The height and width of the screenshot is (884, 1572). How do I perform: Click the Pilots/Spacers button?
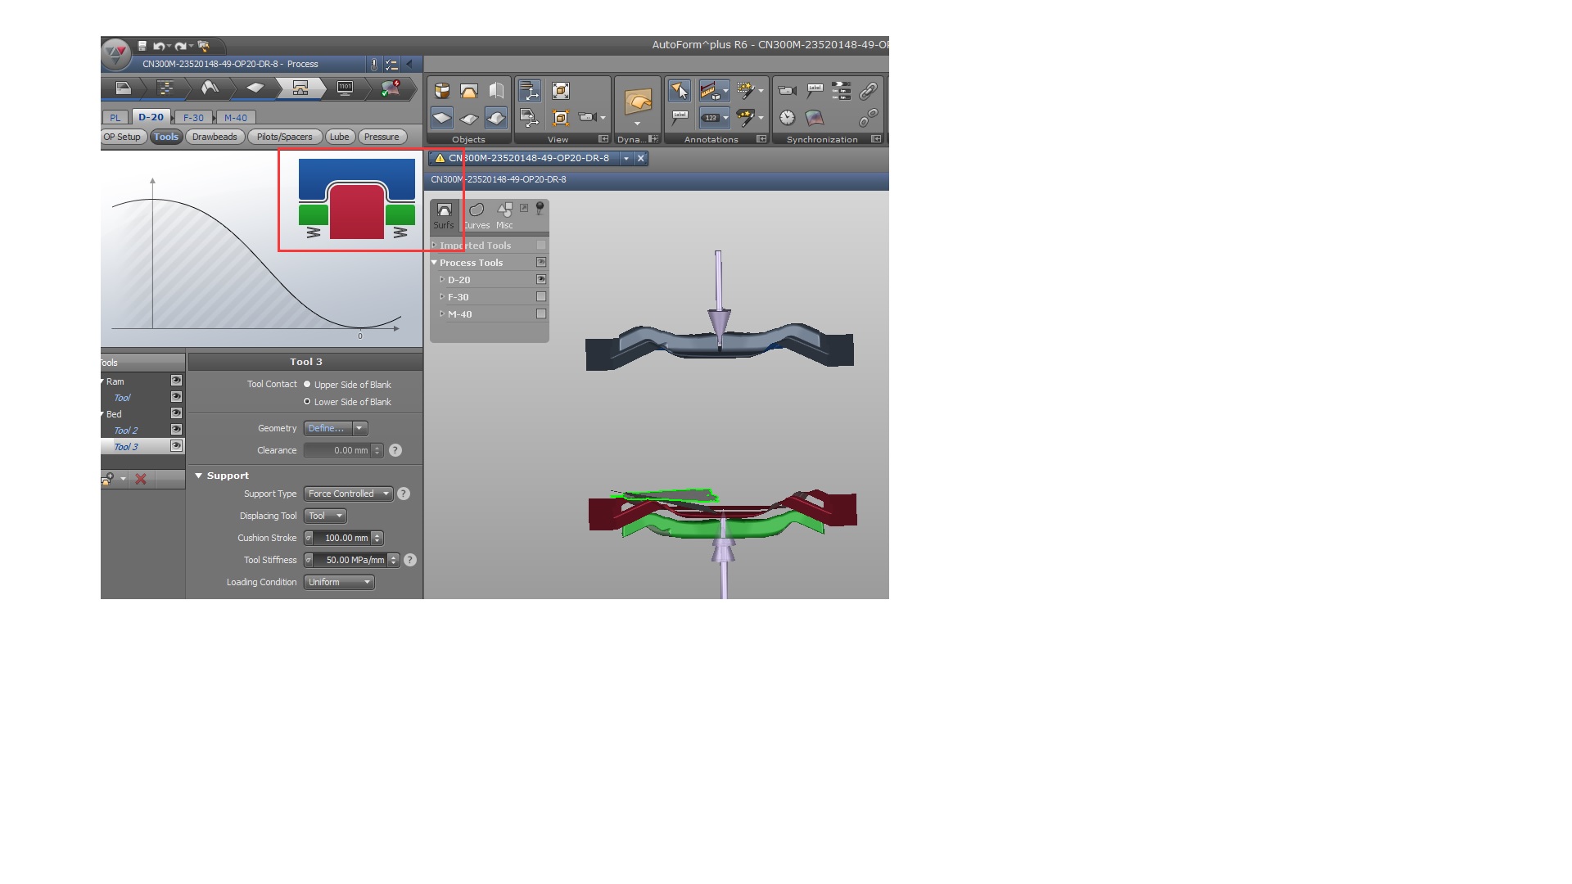tap(284, 138)
